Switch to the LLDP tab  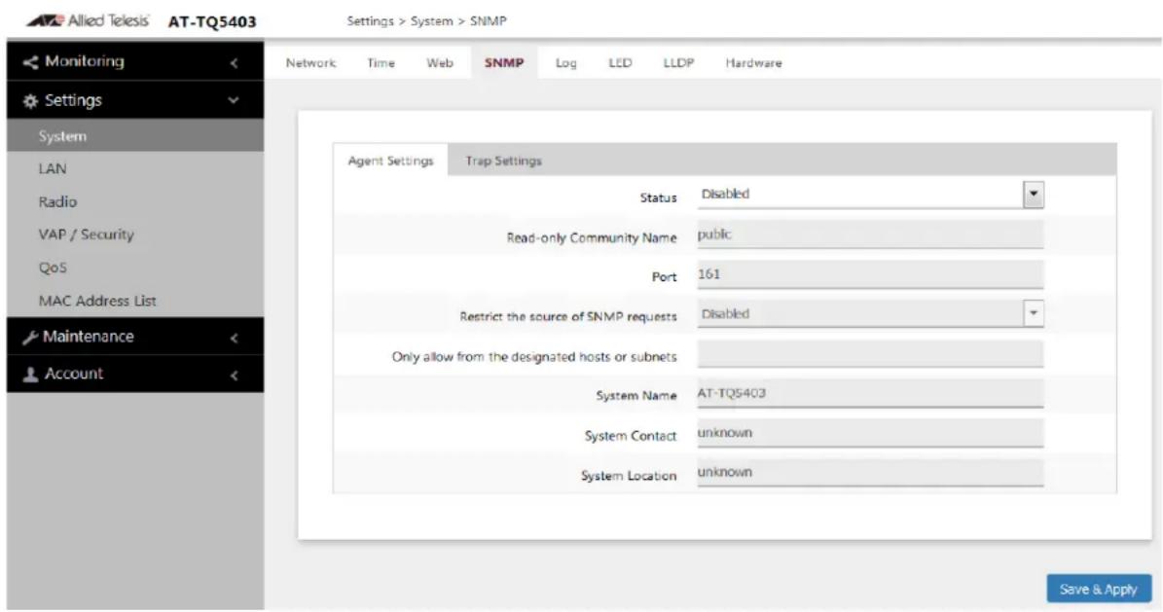click(678, 63)
